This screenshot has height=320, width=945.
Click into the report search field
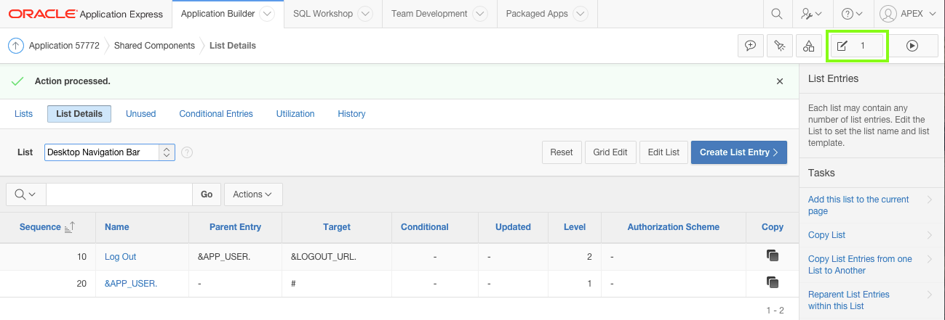(x=119, y=194)
